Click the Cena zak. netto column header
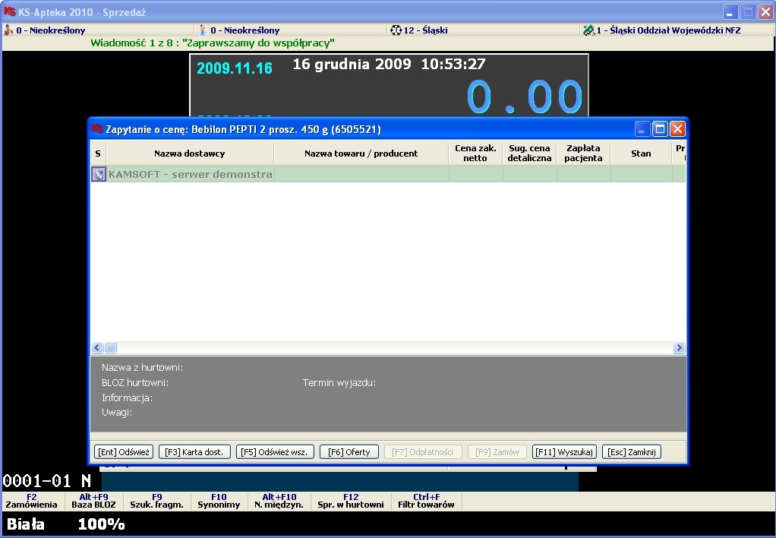Screen dimensions: 776x538 click(x=475, y=153)
